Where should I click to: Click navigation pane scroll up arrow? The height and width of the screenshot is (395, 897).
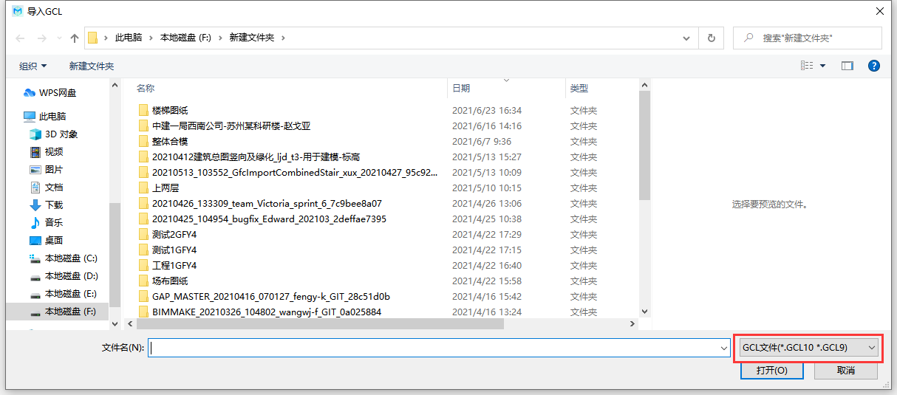(115, 86)
